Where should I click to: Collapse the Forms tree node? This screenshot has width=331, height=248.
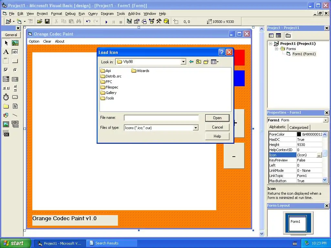pyautogui.click(x=276, y=49)
